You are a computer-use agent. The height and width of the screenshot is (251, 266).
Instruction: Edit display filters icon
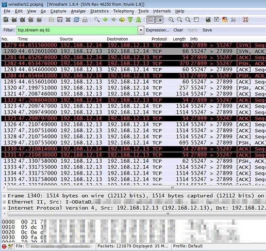pos(217,20)
